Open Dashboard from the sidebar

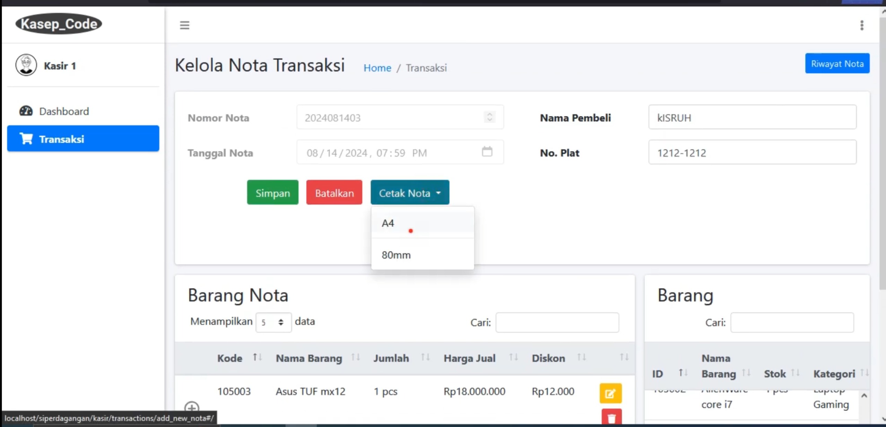(x=83, y=111)
